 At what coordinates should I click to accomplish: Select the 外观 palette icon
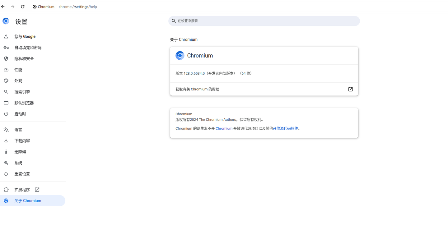6,80
